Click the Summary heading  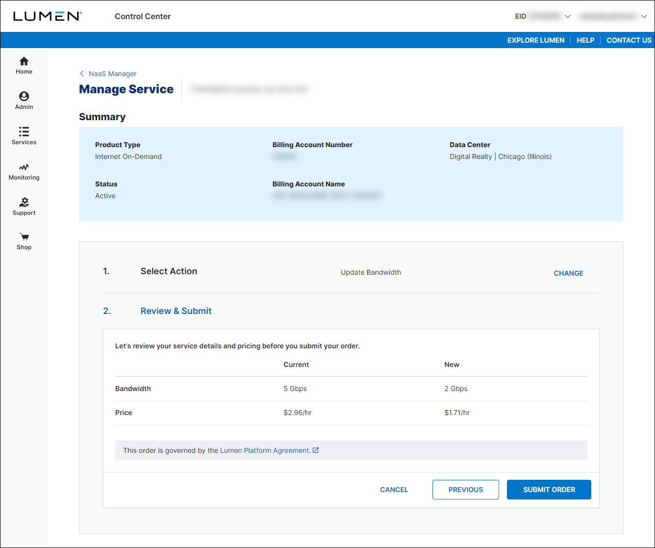(102, 117)
